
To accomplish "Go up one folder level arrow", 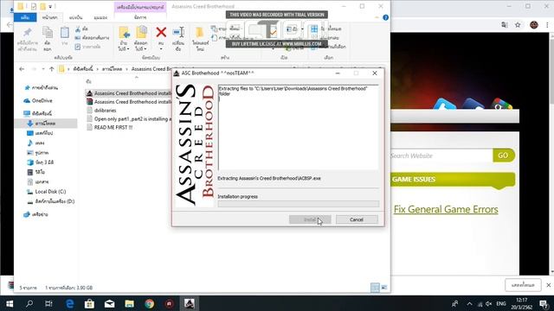I will [x=52, y=69].
